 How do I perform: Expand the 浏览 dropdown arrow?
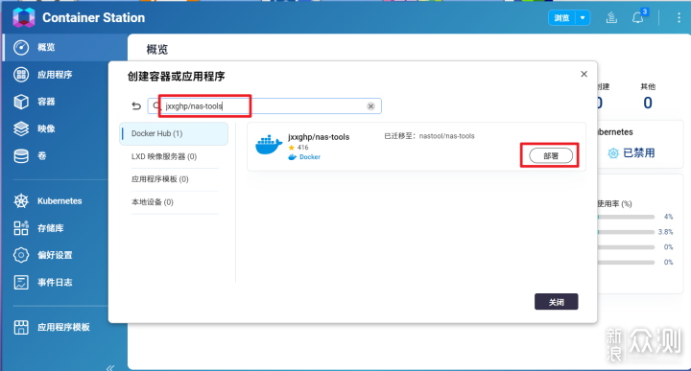click(x=583, y=18)
